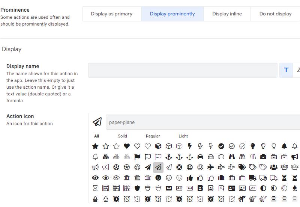Show All icon styles tab

[x=97, y=136]
